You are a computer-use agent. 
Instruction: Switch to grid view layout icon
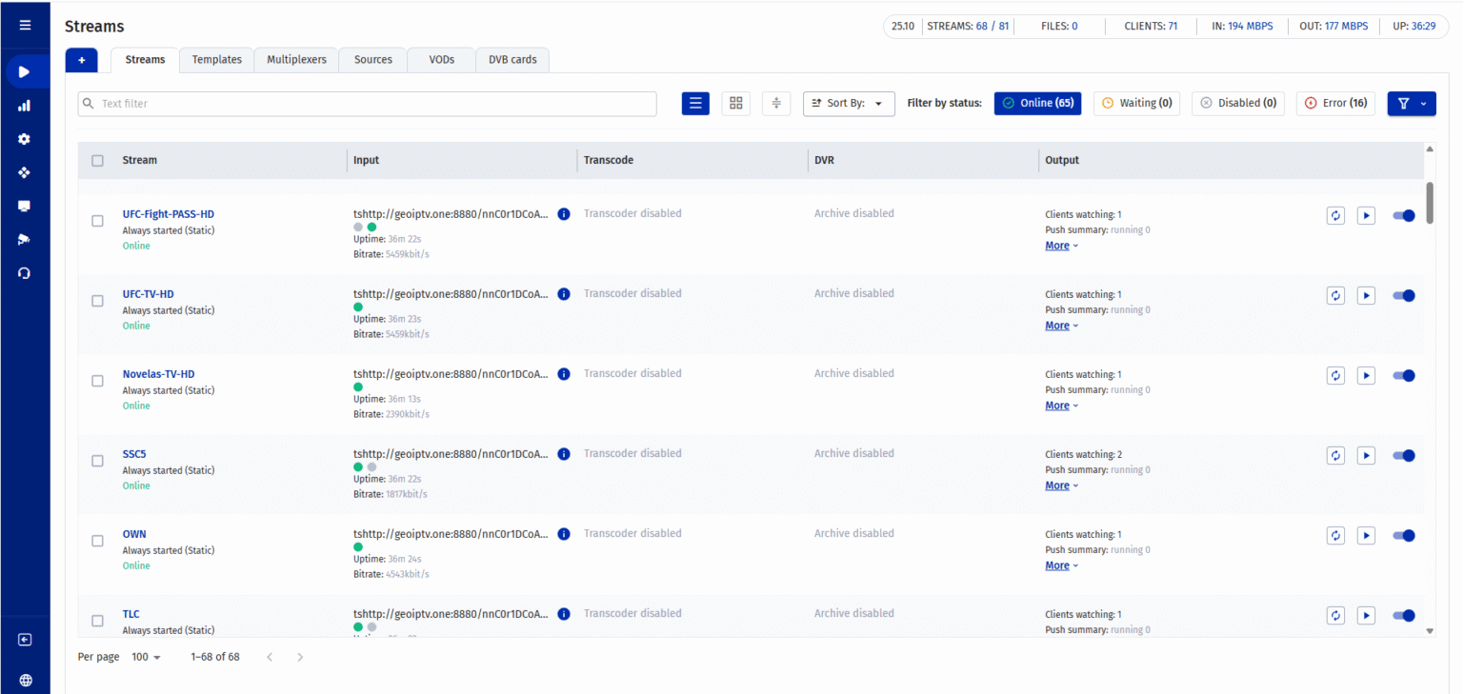(x=735, y=103)
